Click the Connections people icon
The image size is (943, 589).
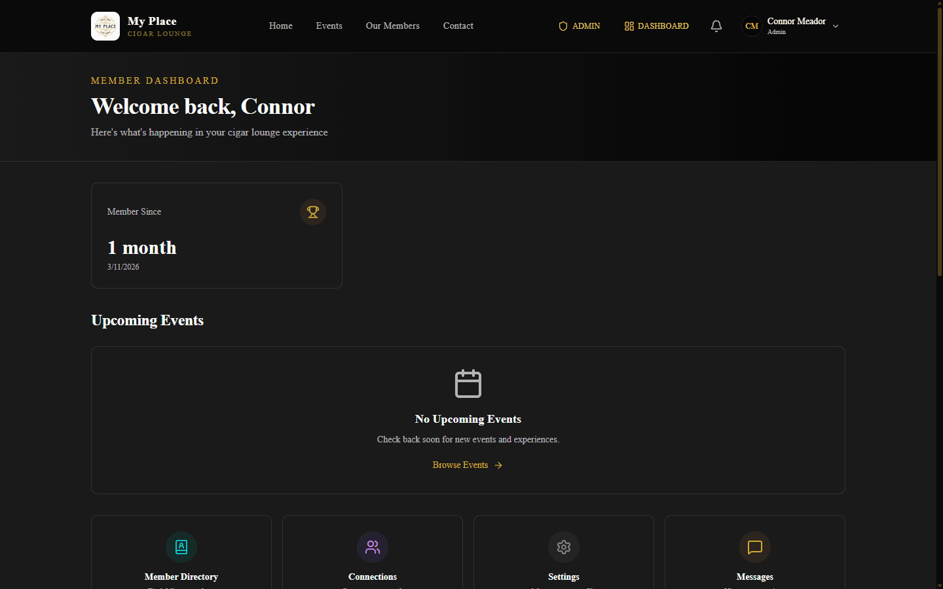point(372,547)
